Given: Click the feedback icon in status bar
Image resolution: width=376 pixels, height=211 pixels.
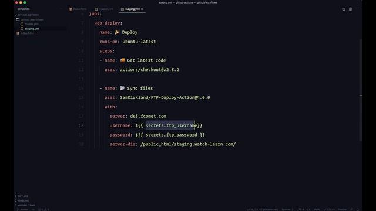Looking at the screenshot, I should [351, 210].
